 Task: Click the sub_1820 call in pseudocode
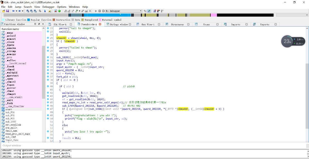(x=62, y=57)
